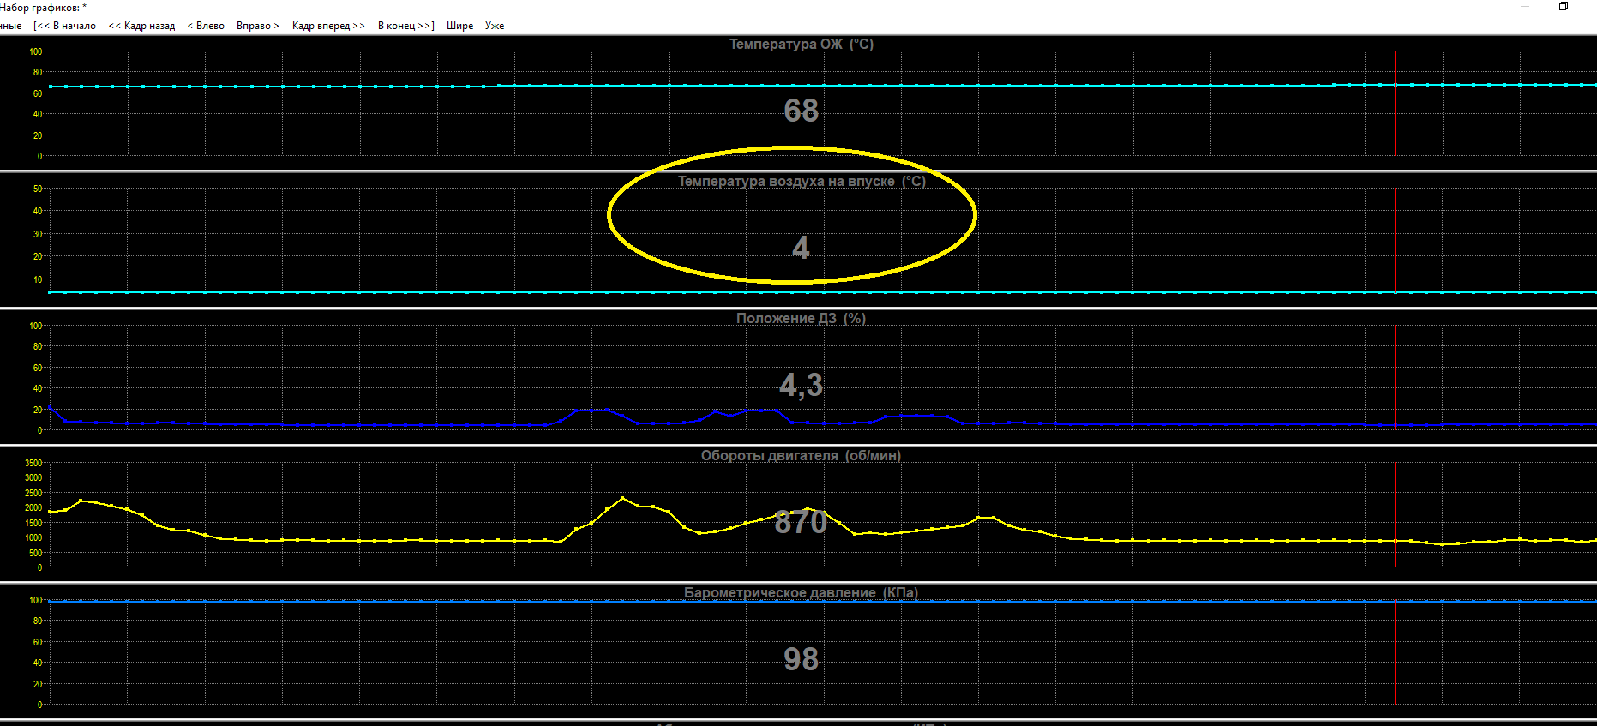Viewport: 1597px width, 726px height.
Task: Select the 'Обороты двигателя (об/мин)' graph title
Action: [x=801, y=455]
